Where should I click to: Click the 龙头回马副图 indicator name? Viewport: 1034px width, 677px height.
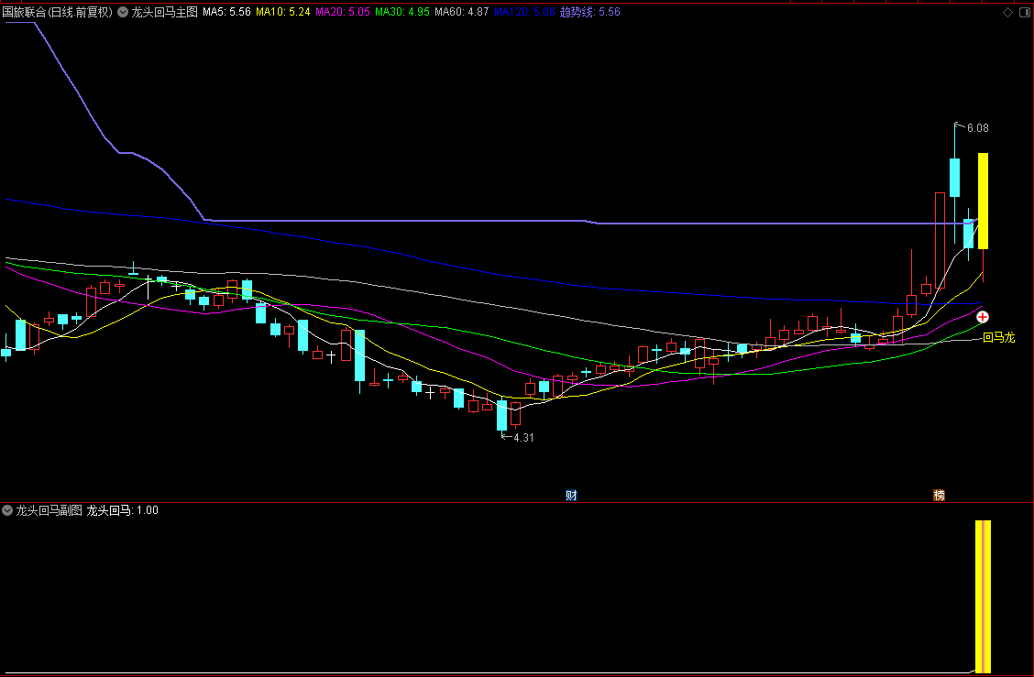49,510
